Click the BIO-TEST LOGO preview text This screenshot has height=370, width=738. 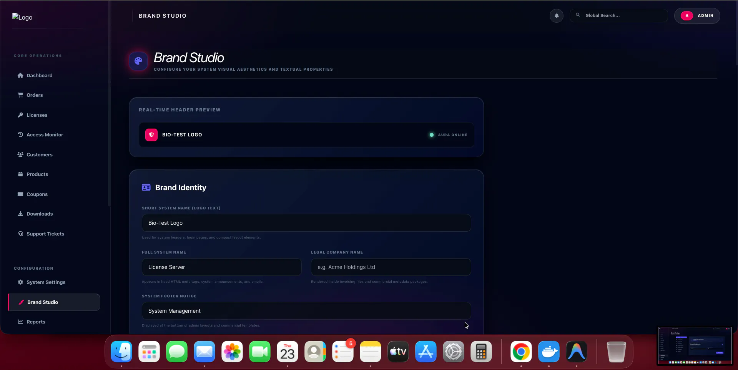(182, 135)
